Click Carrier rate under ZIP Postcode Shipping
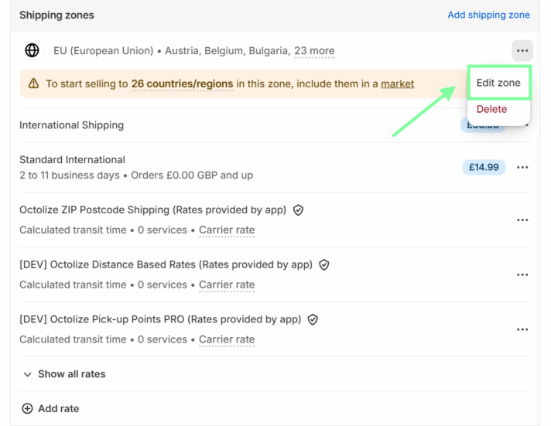The height and width of the screenshot is (426, 551). pos(227,230)
